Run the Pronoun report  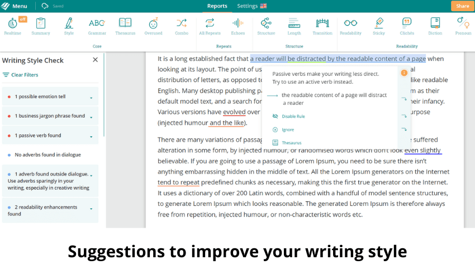coord(463,26)
